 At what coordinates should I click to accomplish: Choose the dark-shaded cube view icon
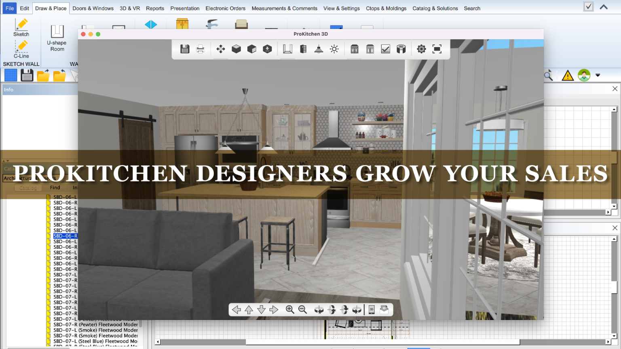click(251, 49)
